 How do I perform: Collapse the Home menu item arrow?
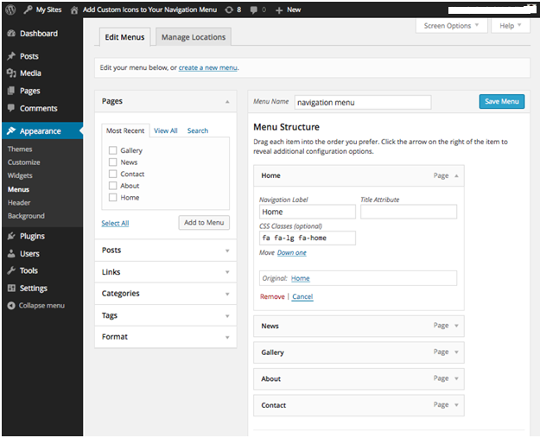457,175
